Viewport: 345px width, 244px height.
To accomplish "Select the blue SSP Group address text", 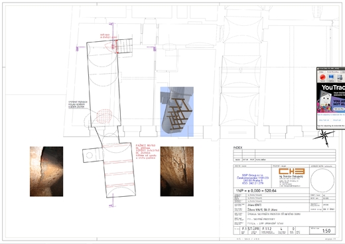I will coord(253,179).
